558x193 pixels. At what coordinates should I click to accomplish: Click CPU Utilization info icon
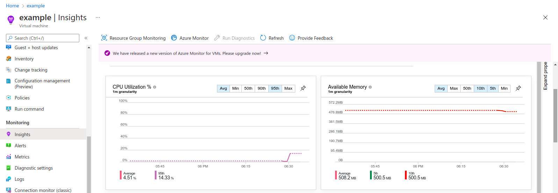pyautogui.click(x=154, y=87)
